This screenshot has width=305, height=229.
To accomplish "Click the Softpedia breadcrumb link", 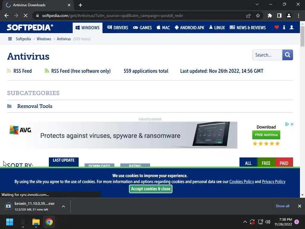I will pyautogui.click(x=23, y=39).
